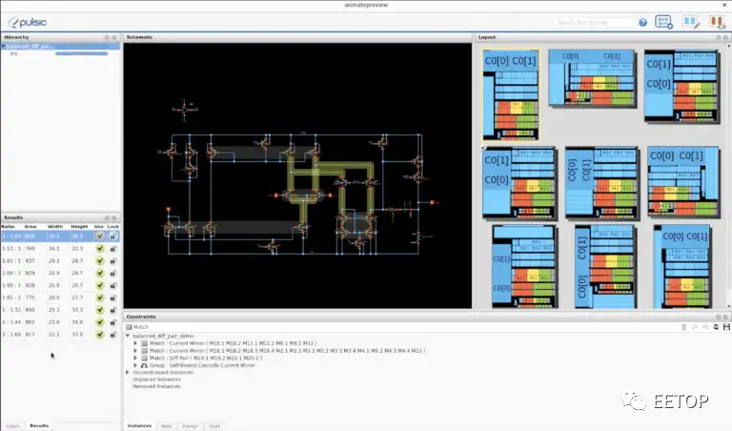Select the top-middle layout thumbnail
This screenshot has height=431, width=732.
click(593, 78)
